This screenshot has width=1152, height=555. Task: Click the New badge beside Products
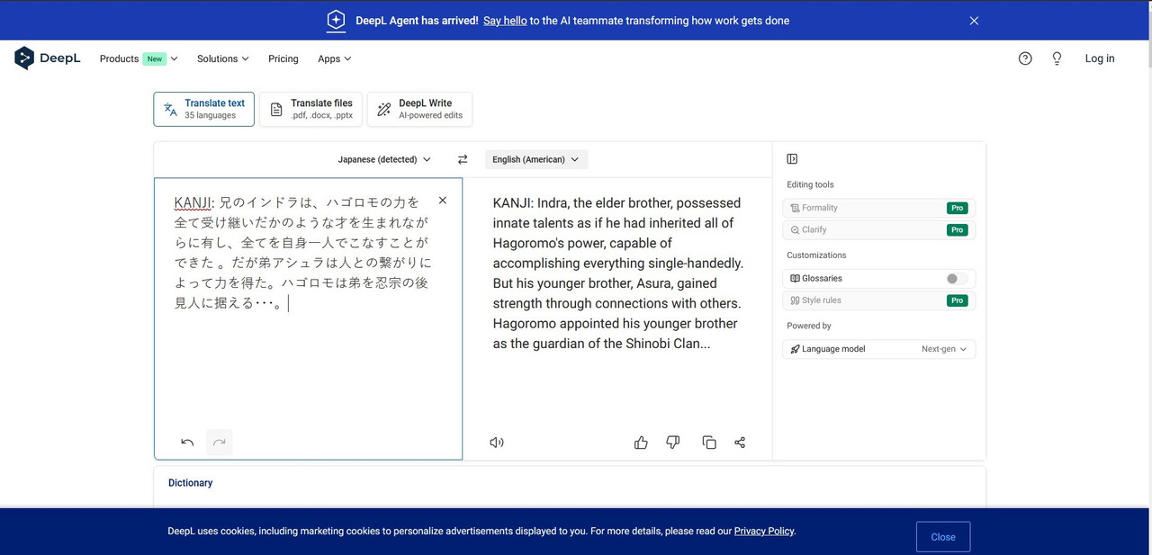[x=155, y=58]
